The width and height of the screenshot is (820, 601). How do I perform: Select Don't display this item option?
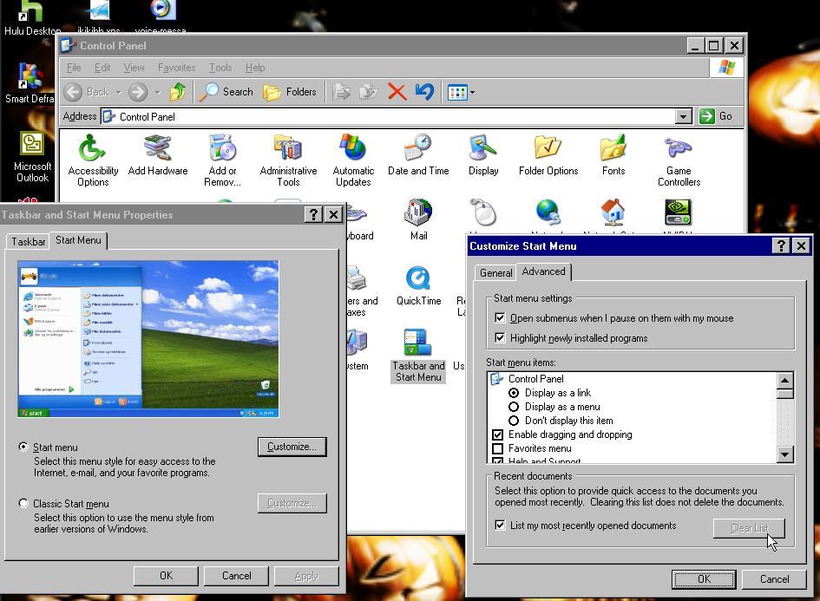[x=514, y=421]
